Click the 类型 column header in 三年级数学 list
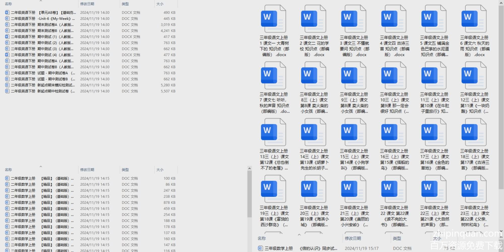Viewport: 504px width, 252px height. (x=397, y=238)
